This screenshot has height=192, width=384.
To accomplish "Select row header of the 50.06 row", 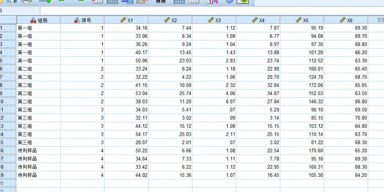I will 8,61.
